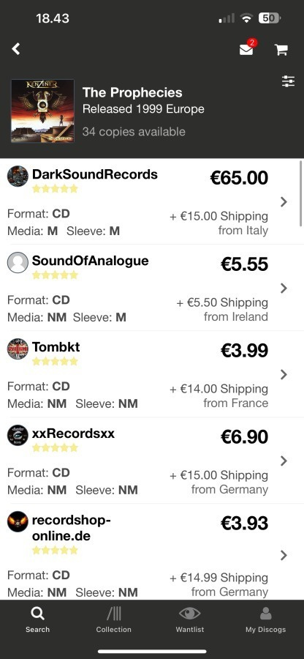Click the listing scrollbar on the right edge
The height and width of the screenshot is (659, 304).
pos(300,193)
